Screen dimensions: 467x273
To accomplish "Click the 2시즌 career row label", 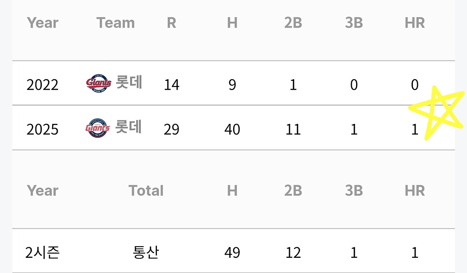I will pos(42,253).
